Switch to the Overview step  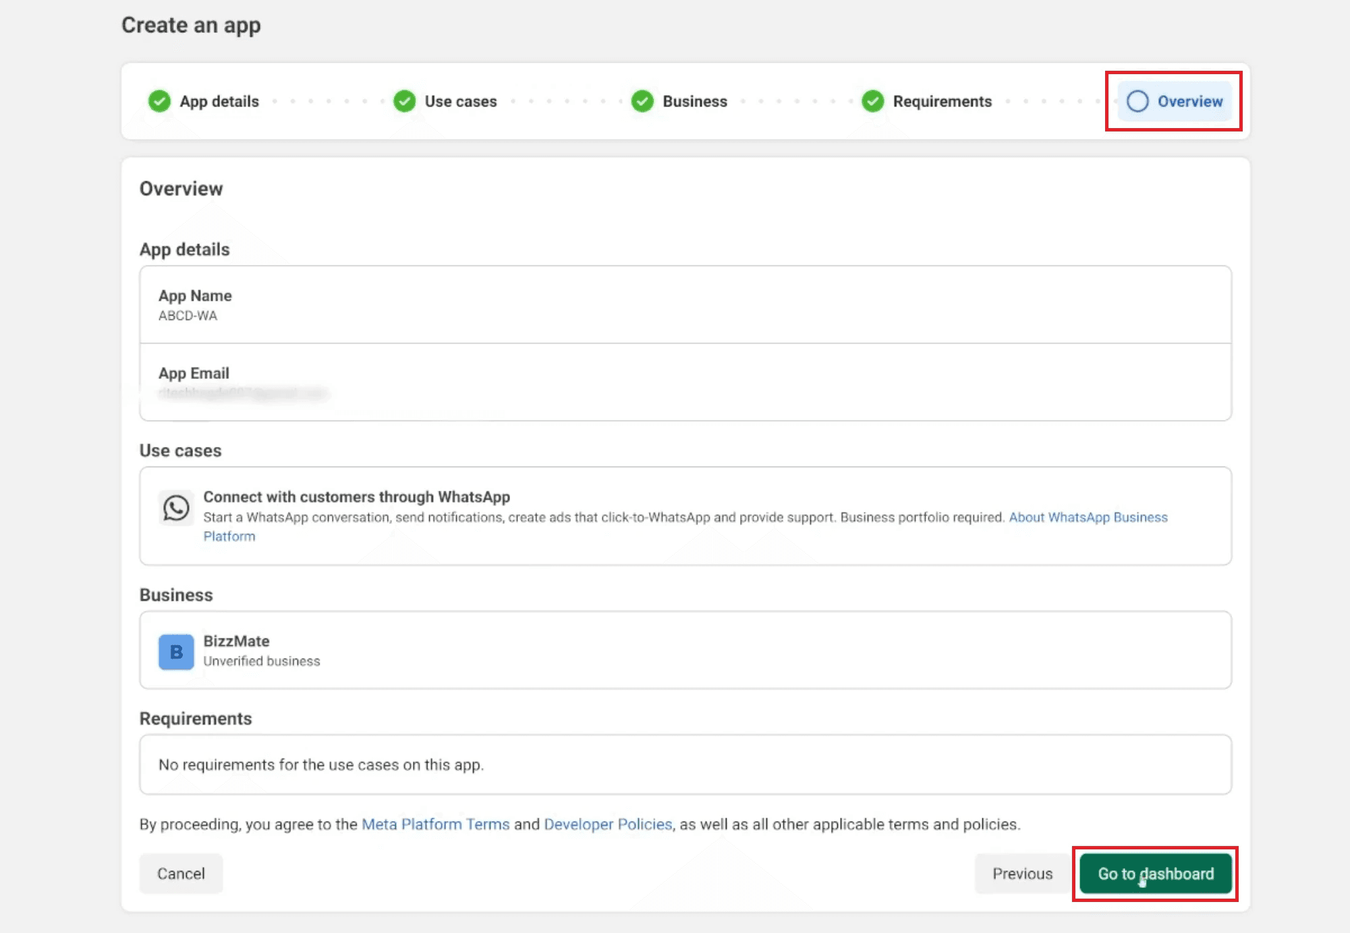[1189, 101]
